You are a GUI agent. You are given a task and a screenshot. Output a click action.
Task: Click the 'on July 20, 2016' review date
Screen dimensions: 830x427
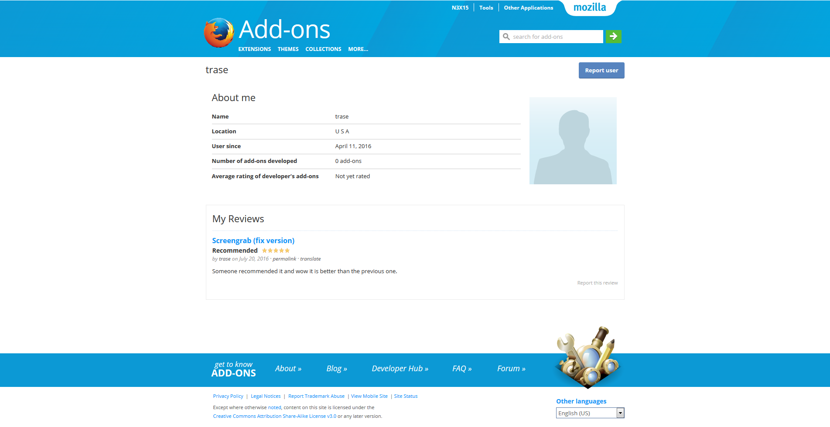tap(250, 259)
